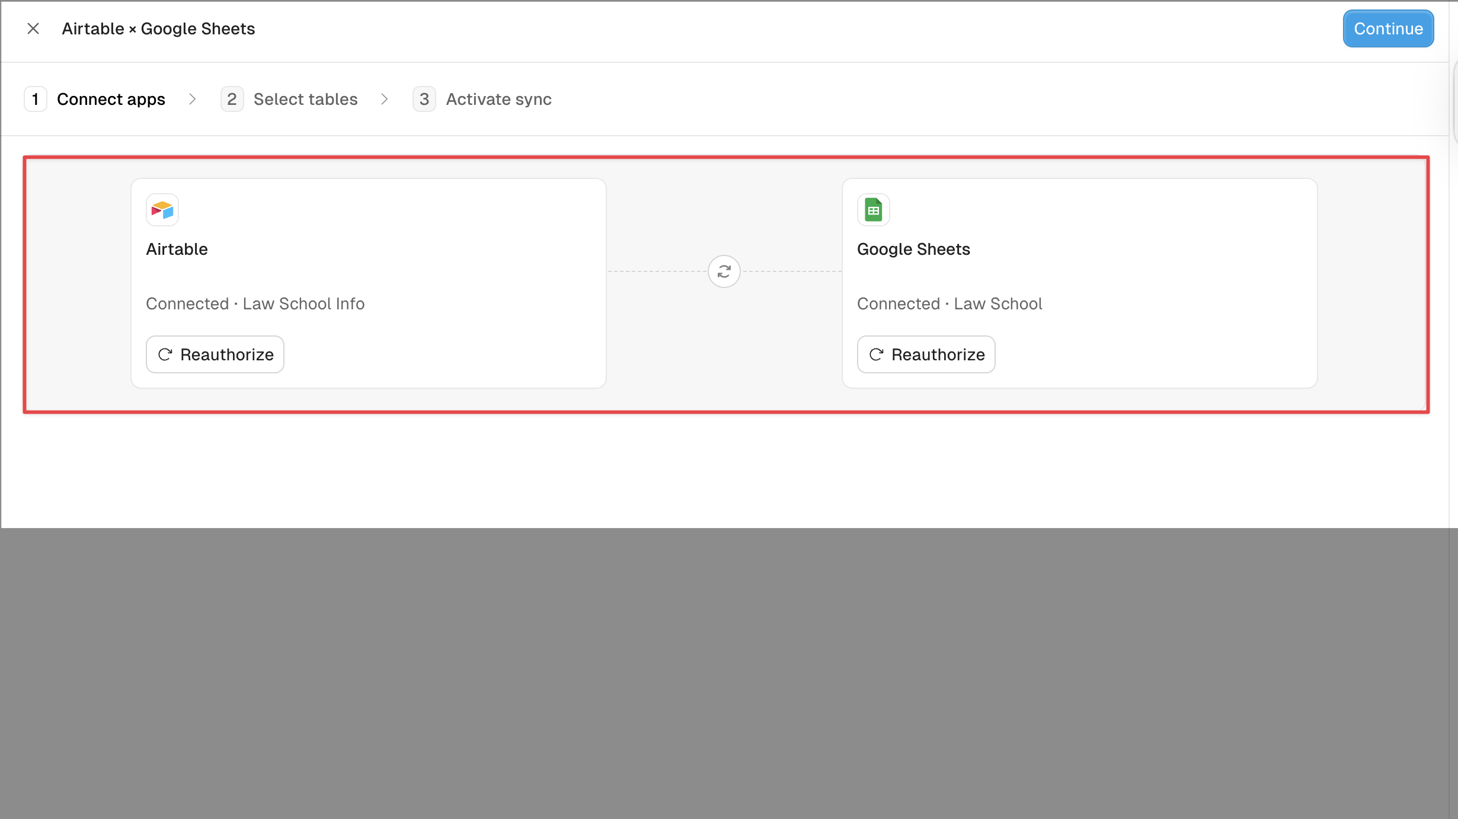Click the chevron after Select tables
Screen dimensions: 1458x819
click(385, 99)
